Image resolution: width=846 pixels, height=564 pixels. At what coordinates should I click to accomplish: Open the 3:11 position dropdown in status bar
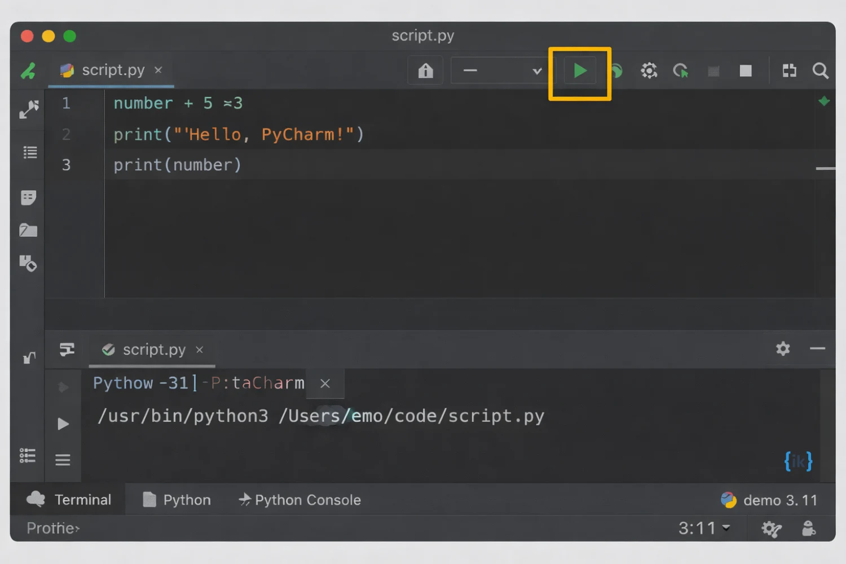(x=704, y=528)
